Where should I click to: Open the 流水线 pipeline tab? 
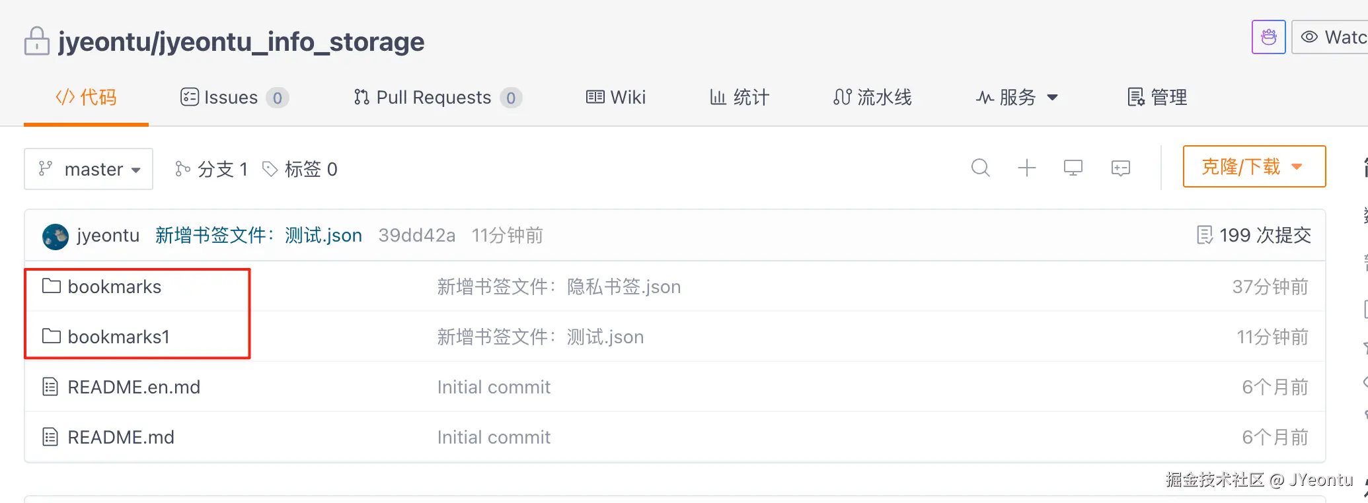coord(872,98)
